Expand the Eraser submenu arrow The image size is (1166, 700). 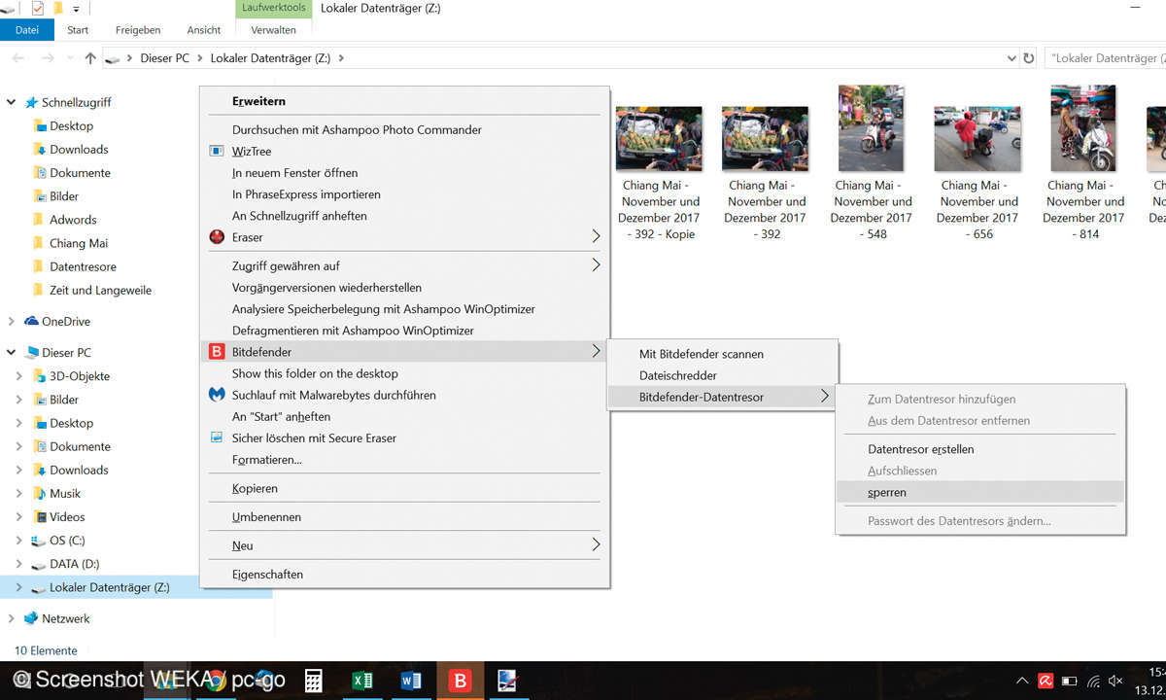[596, 236]
